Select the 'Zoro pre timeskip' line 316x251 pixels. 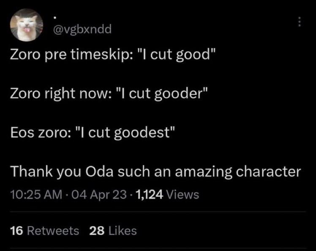click(x=113, y=55)
